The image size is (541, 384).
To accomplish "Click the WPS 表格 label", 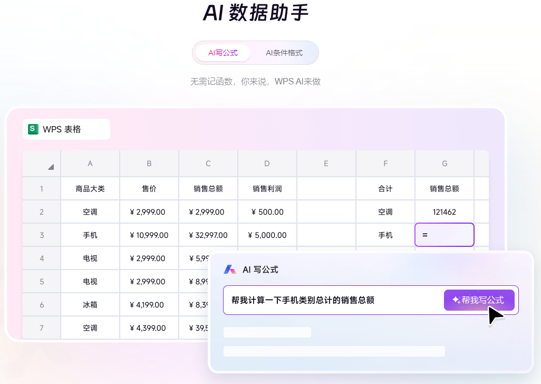I will click(62, 129).
